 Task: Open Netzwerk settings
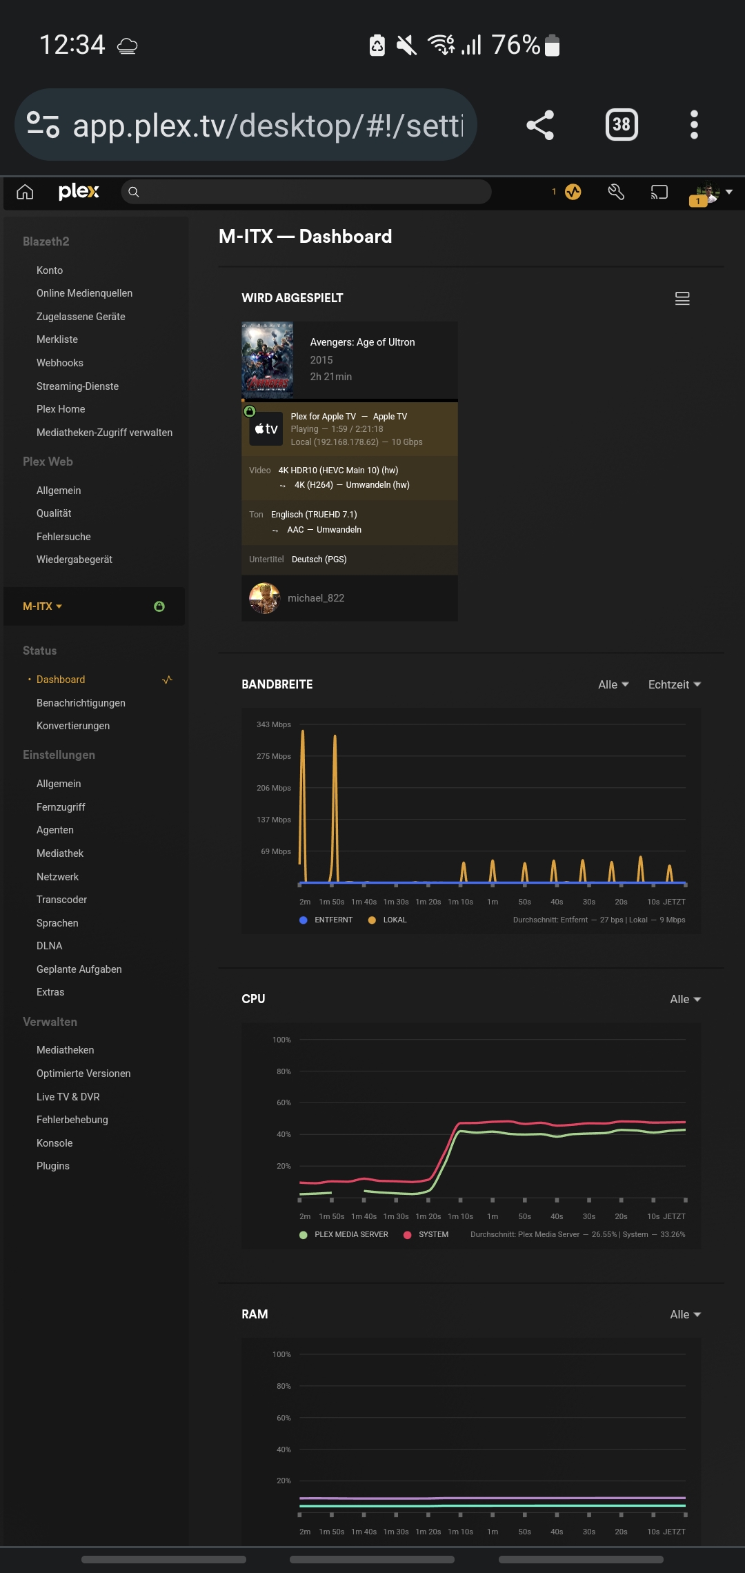point(57,877)
